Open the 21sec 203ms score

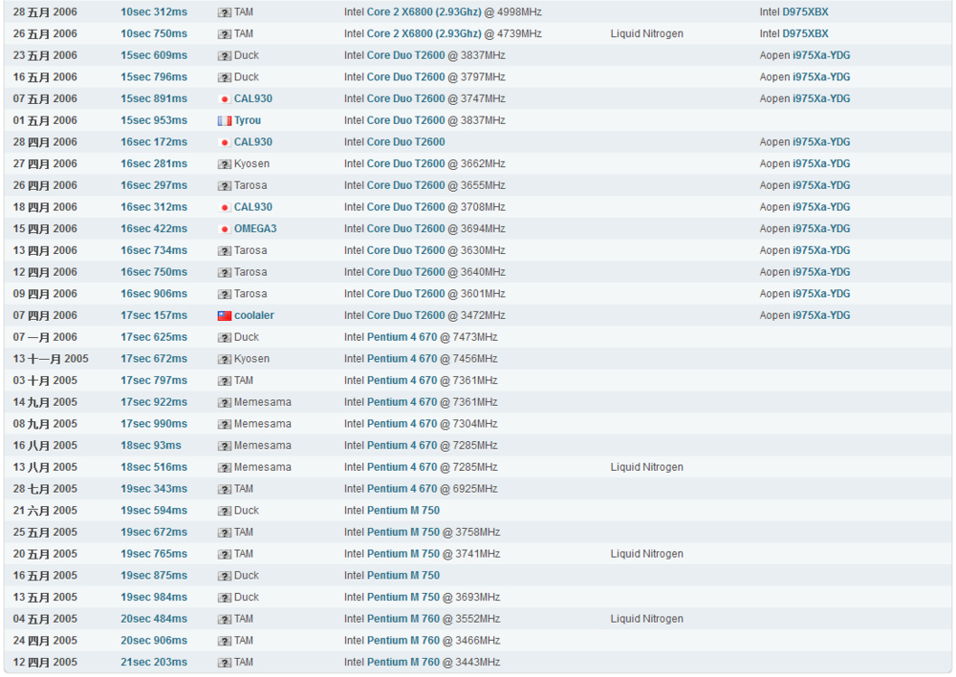(154, 663)
